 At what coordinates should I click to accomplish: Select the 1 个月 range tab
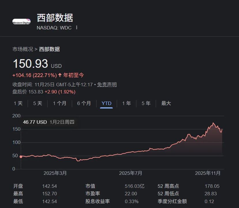[x=59, y=103]
